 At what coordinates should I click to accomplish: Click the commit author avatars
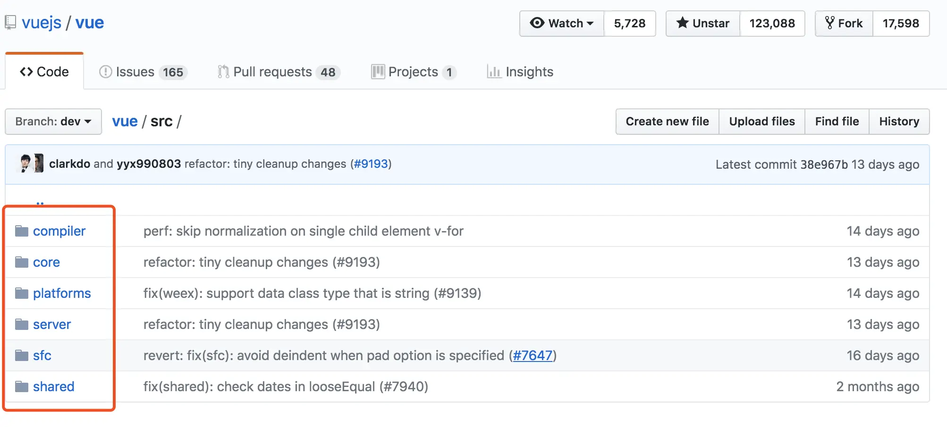point(32,164)
